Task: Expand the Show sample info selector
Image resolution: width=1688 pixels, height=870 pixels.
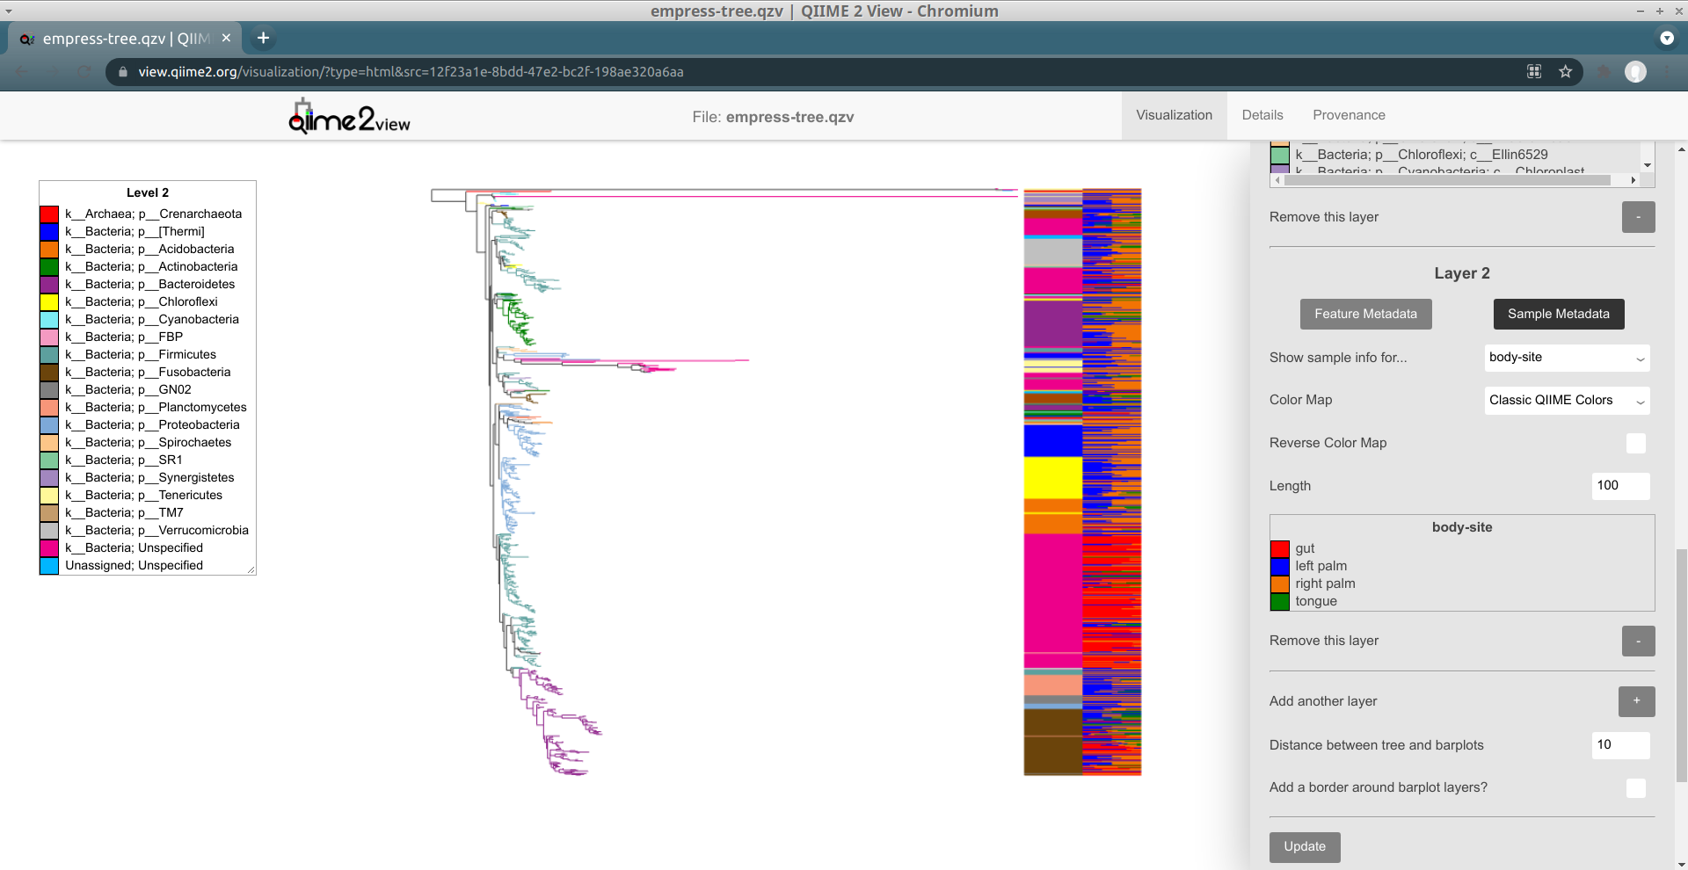Action: pos(1567,358)
